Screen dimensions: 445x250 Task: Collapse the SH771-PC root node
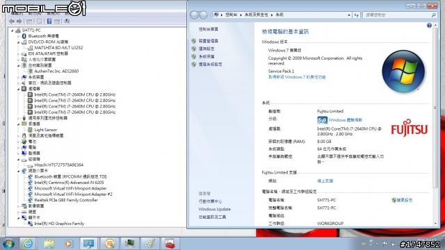(13, 31)
